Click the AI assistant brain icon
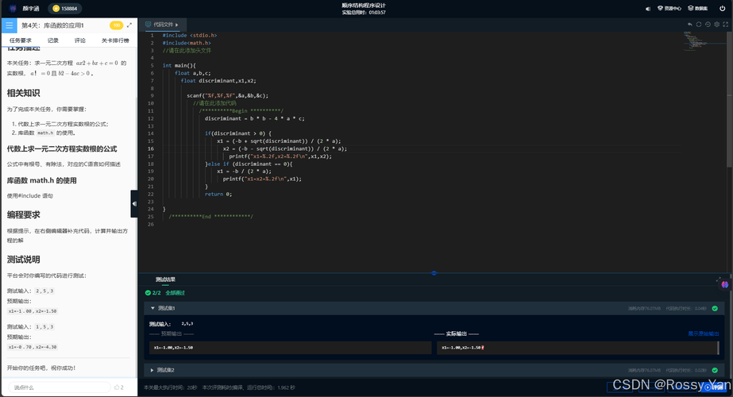 [x=724, y=284]
